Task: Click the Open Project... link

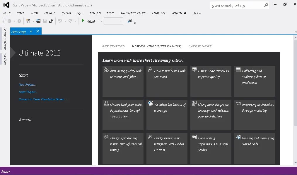Action: 28,92
